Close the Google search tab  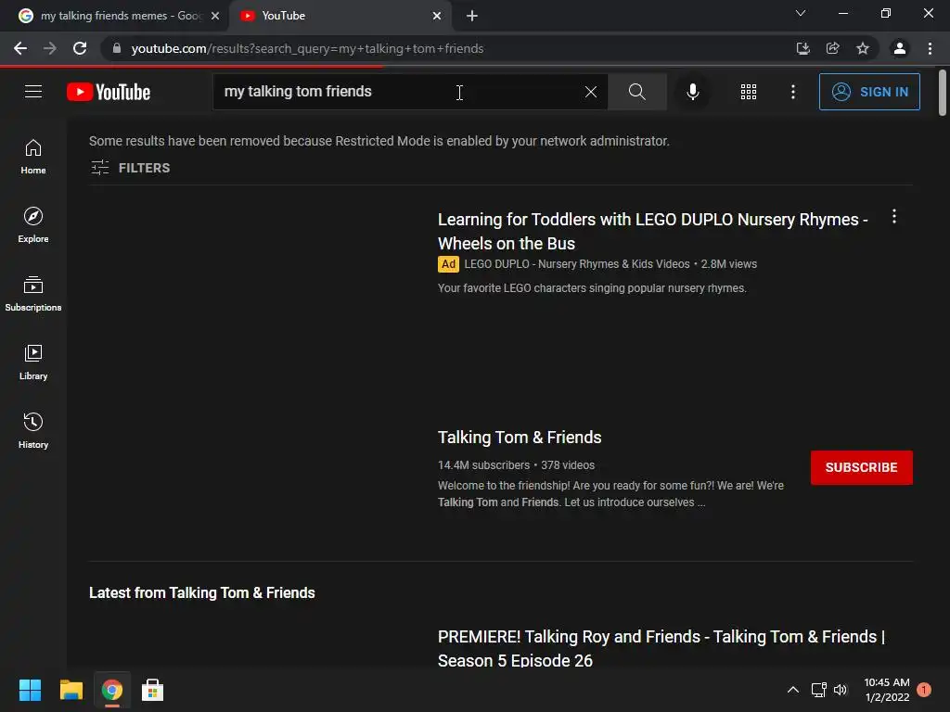coord(215,16)
